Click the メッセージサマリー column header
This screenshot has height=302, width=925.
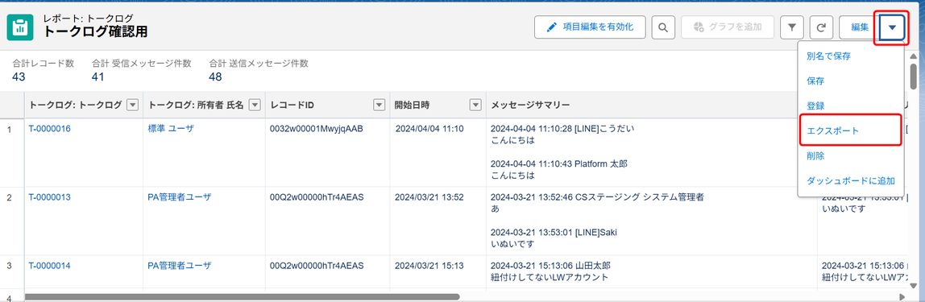point(530,105)
